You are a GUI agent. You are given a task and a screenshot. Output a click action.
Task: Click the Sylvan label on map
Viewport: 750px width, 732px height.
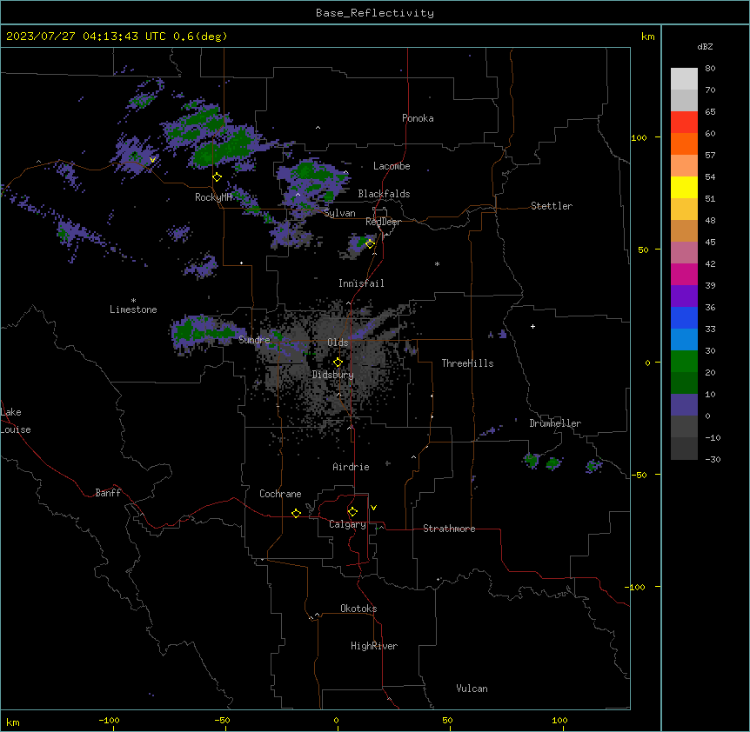pos(339,213)
